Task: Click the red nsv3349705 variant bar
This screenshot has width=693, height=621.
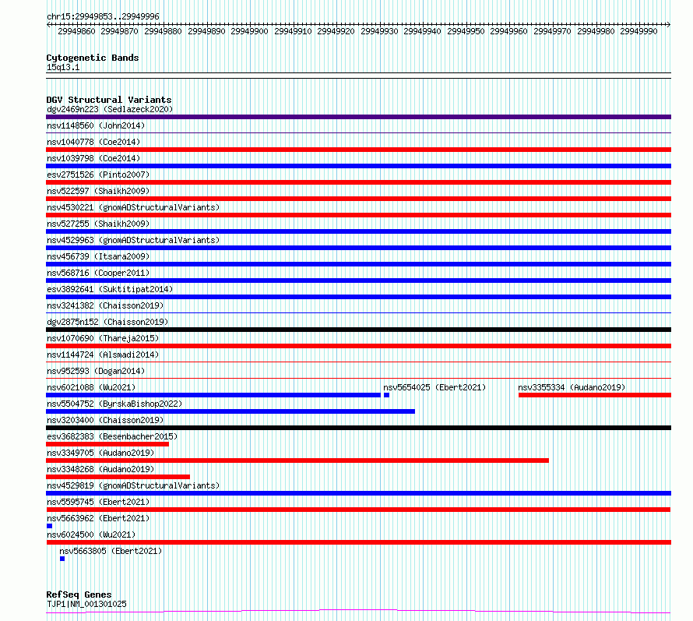Action: pos(297,460)
